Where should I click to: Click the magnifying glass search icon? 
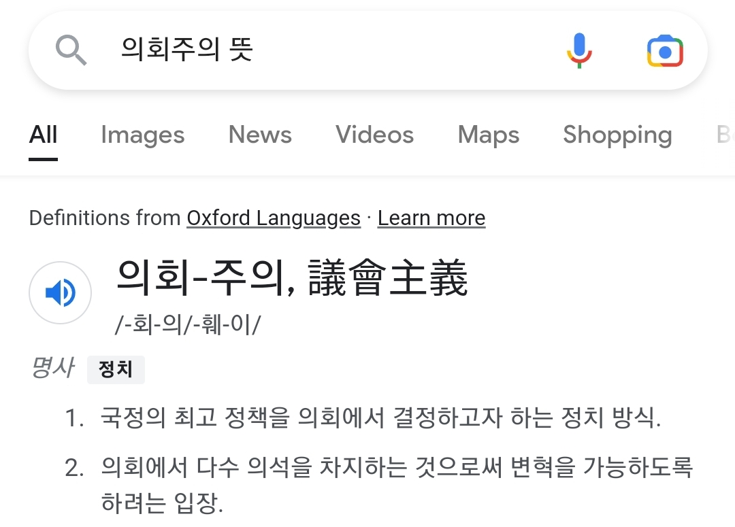point(71,50)
